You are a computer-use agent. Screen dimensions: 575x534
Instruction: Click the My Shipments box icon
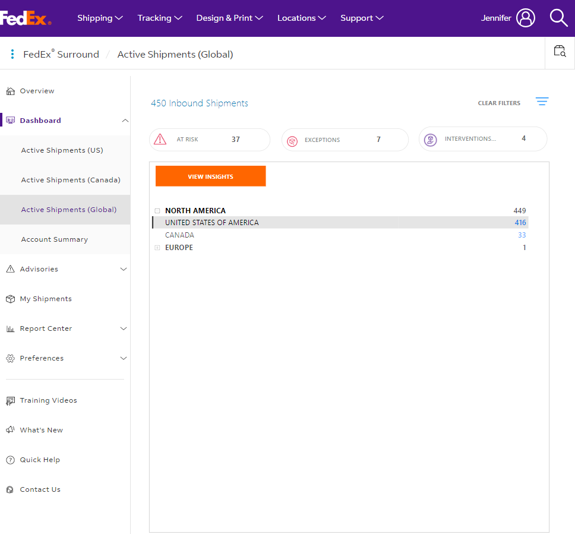(x=11, y=299)
